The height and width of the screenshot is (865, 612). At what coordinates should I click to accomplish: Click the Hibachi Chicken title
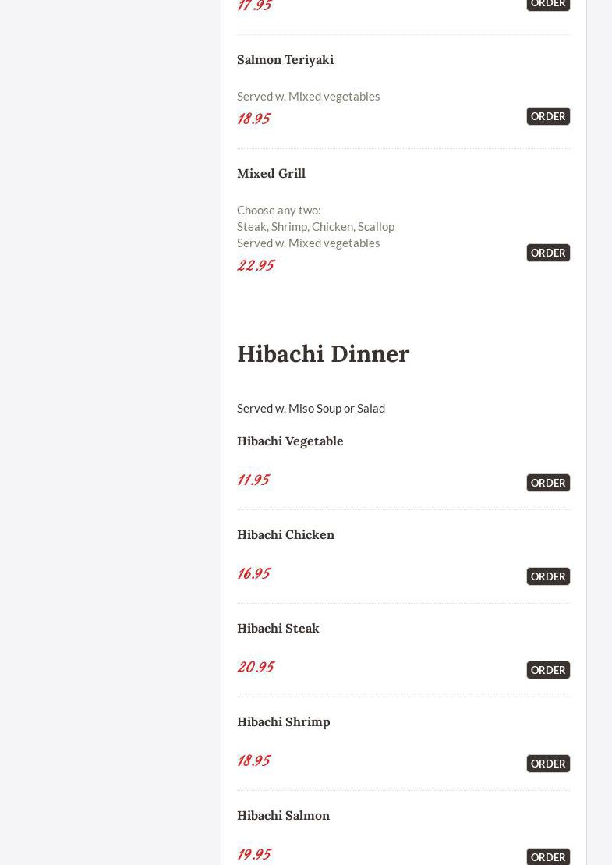pyautogui.click(x=285, y=534)
